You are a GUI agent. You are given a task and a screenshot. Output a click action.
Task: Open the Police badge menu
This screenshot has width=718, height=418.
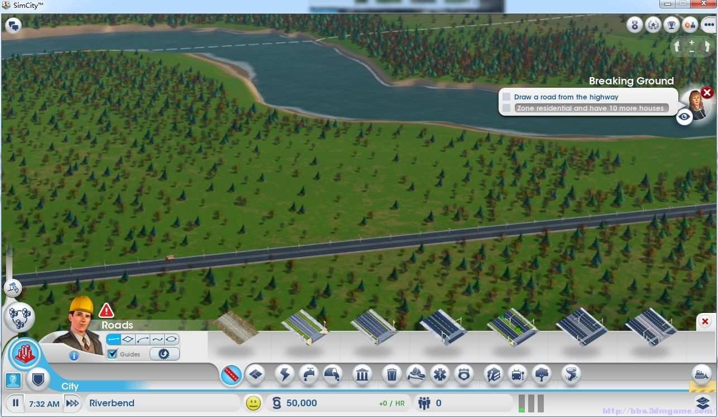click(x=464, y=374)
